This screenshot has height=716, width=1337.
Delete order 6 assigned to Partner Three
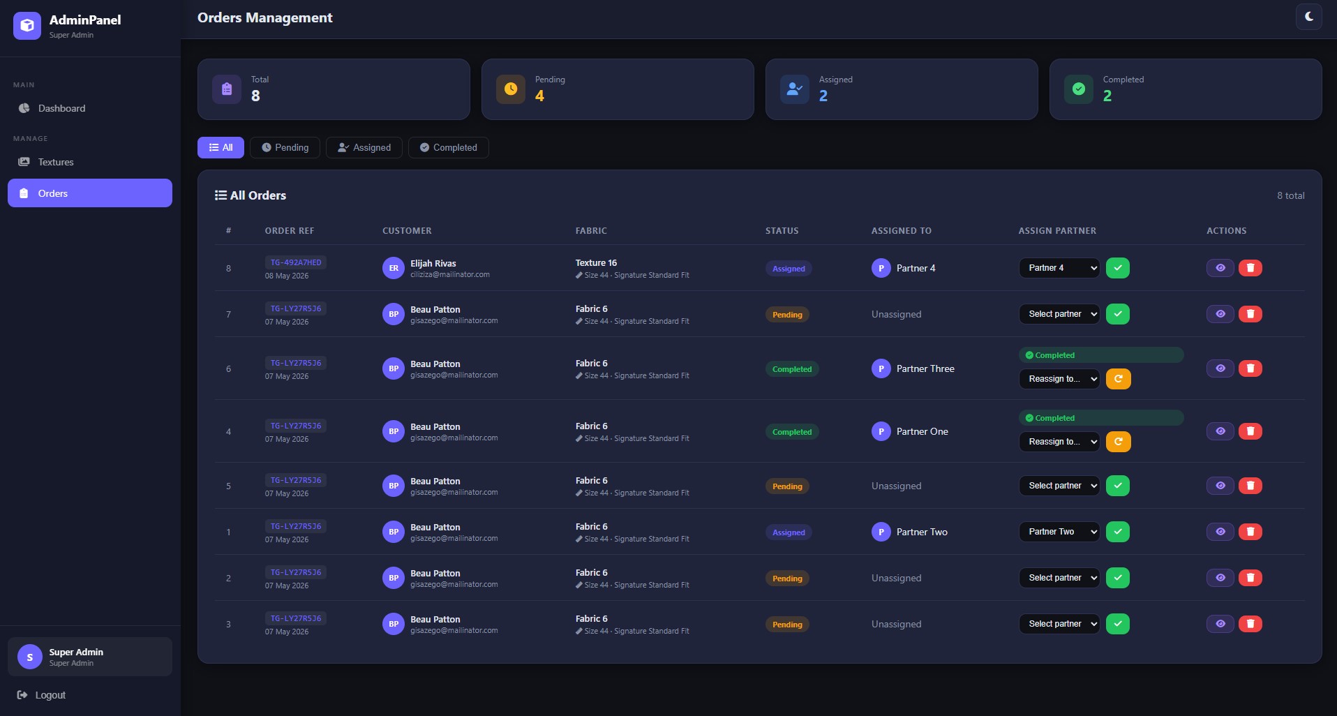pyautogui.click(x=1250, y=368)
